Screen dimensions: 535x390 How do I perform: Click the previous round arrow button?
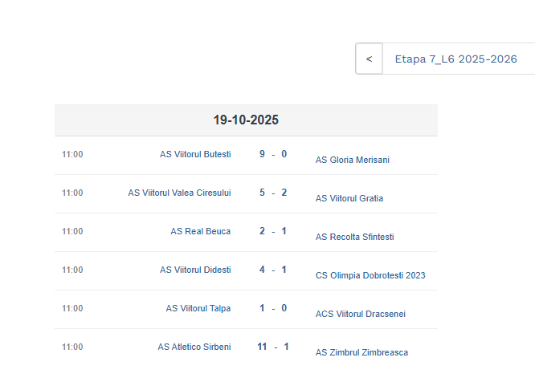point(369,59)
